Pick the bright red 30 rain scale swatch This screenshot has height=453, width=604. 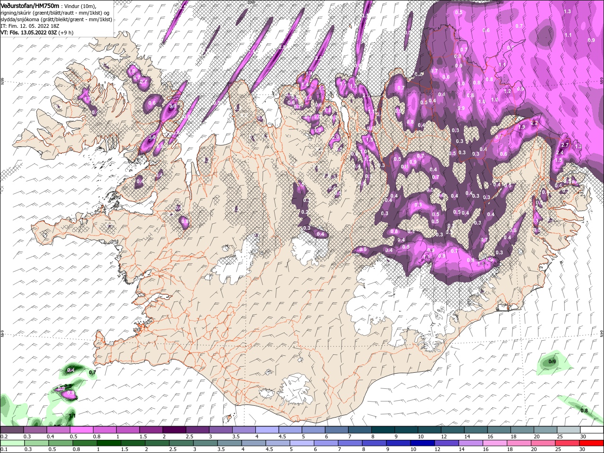591,443
